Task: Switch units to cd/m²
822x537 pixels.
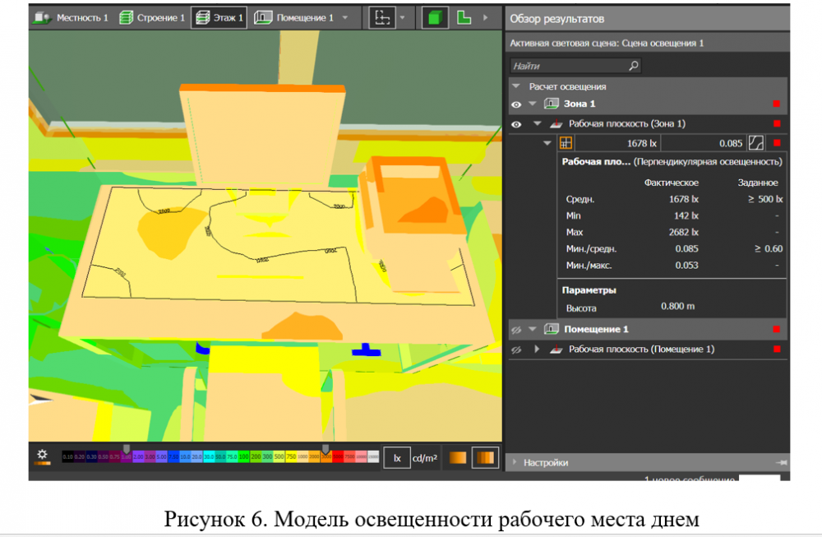Action: pyautogui.click(x=423, y=459)
